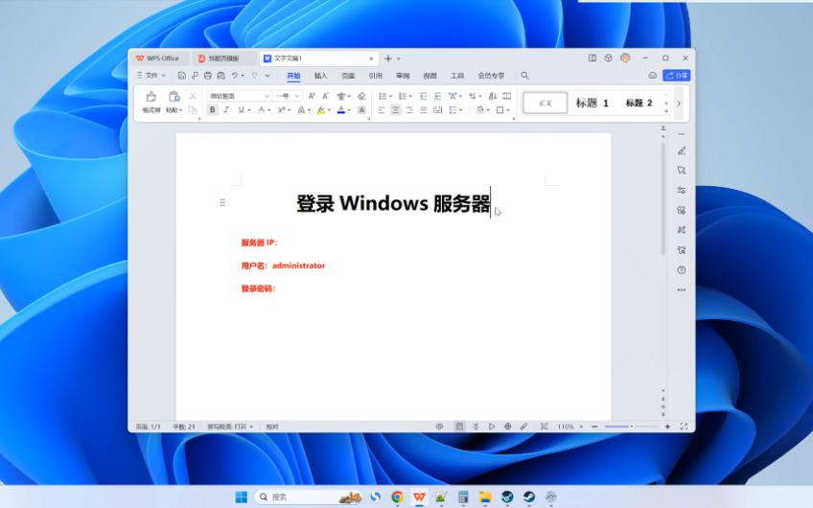Click the fullscreen icon in status bar
The width and height of the screenshot is (813, 508).
point(684,427)
